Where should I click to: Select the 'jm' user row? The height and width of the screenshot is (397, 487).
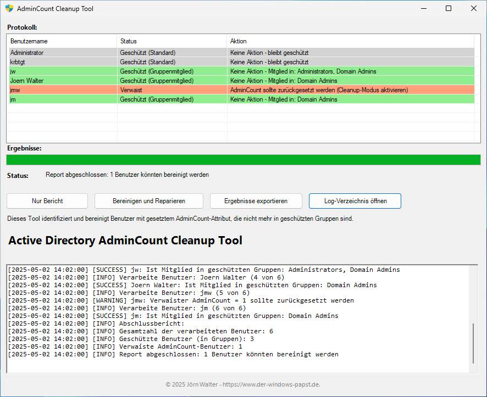tap(13, 99)
